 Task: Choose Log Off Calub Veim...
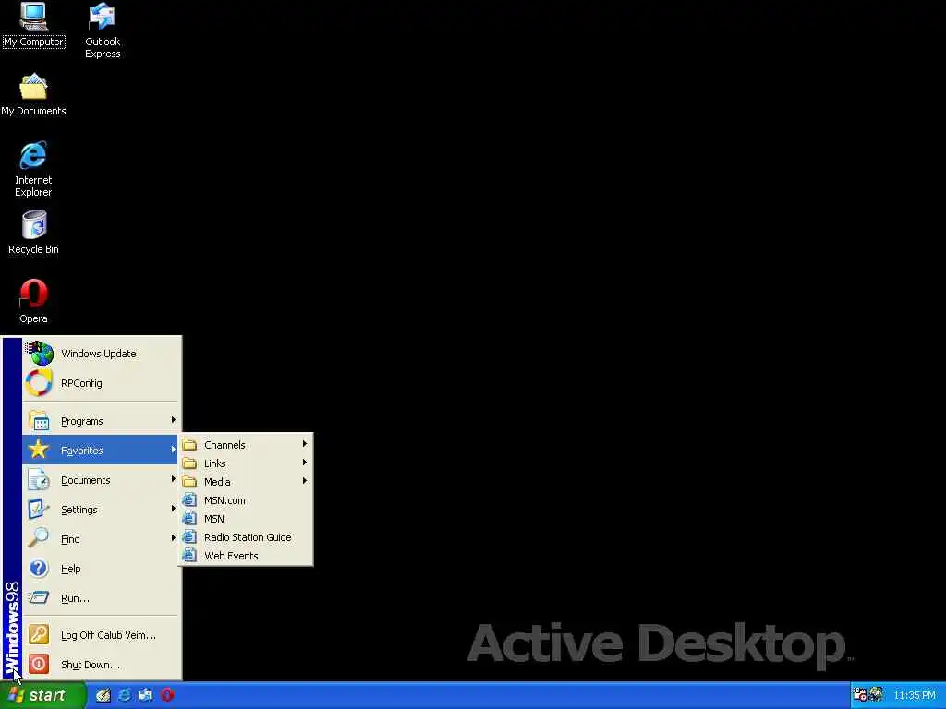(101, 635)
